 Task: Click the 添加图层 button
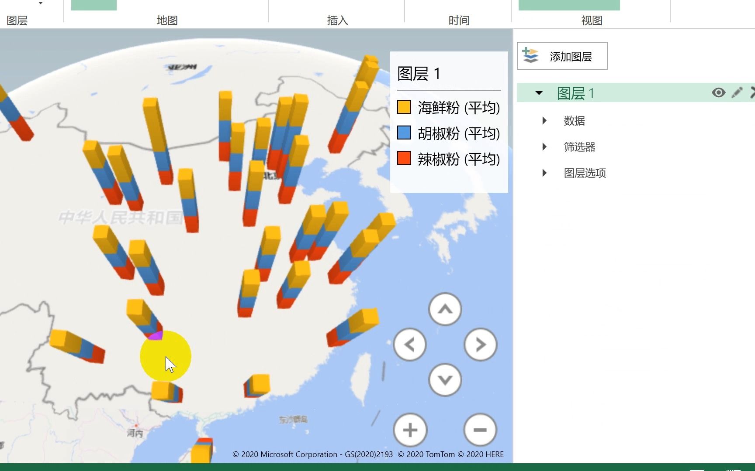pyautogui.click(x=562, y=56)
